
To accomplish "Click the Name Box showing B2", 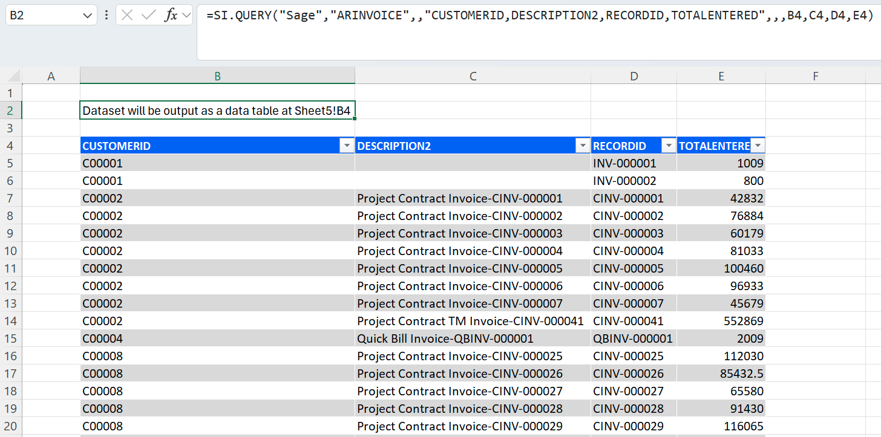I will (42, 16).
